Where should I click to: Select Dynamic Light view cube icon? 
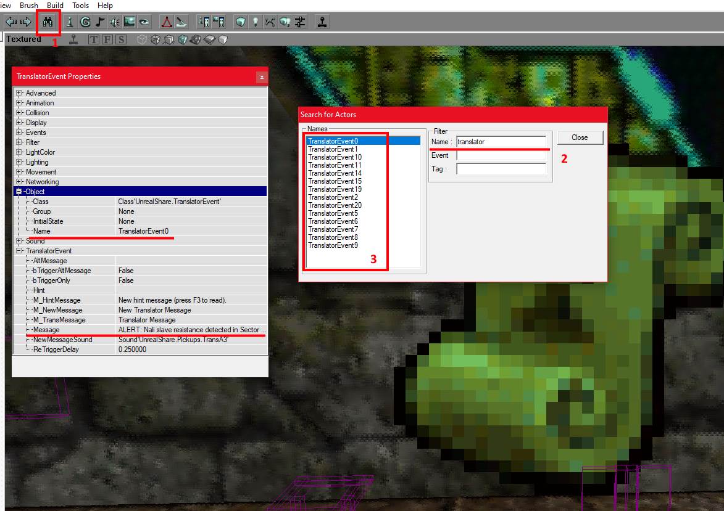pyautogui.click(x=196, y=39)
